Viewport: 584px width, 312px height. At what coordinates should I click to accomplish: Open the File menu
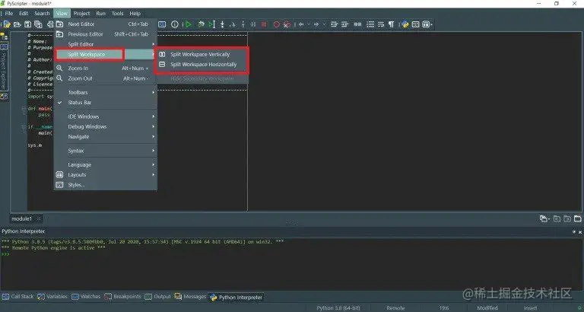click(9, 14)
